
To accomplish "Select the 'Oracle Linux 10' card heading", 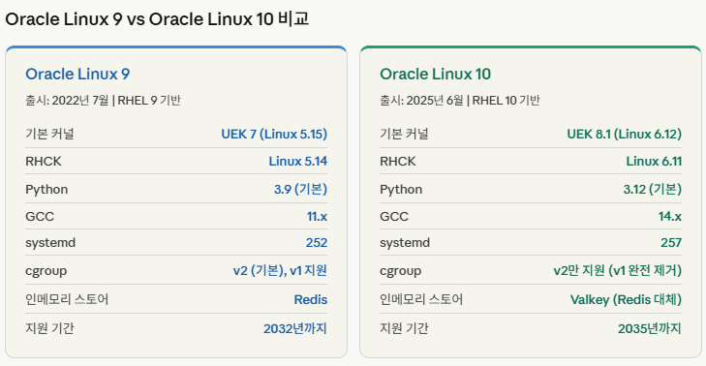I will [435, 74].
